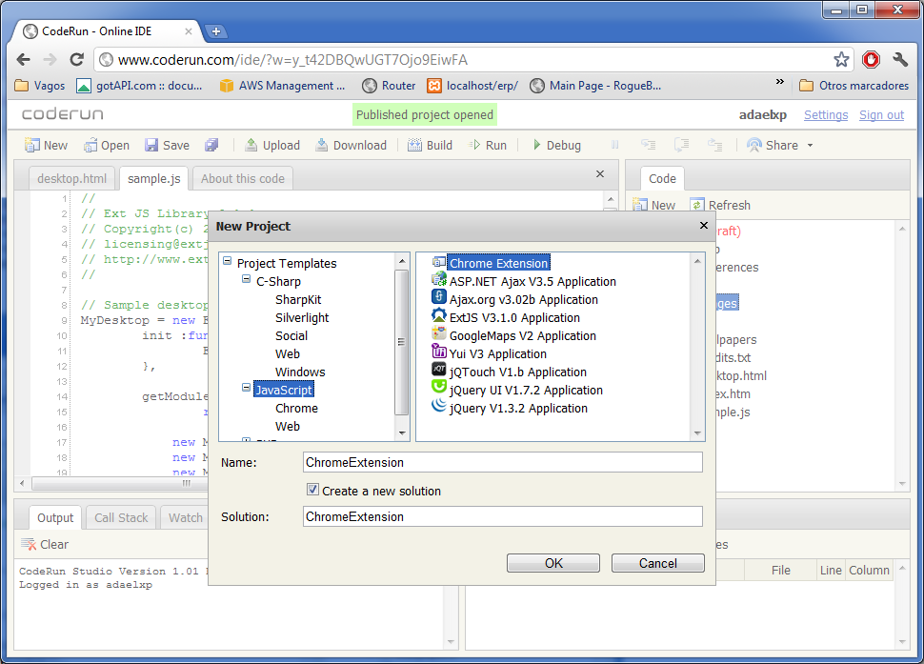The width and height of the screenshot is (924, 664).
Task: Click the Upload toolbar button
Action: click(x=272, y=145)
